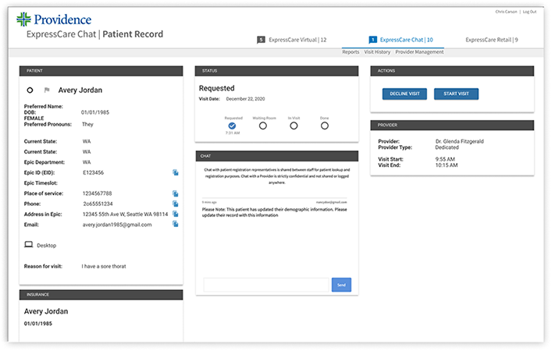Click the flag icon beside Avery Jordan
The width and height of the screenshot is (552, 351).
[47, 90]
